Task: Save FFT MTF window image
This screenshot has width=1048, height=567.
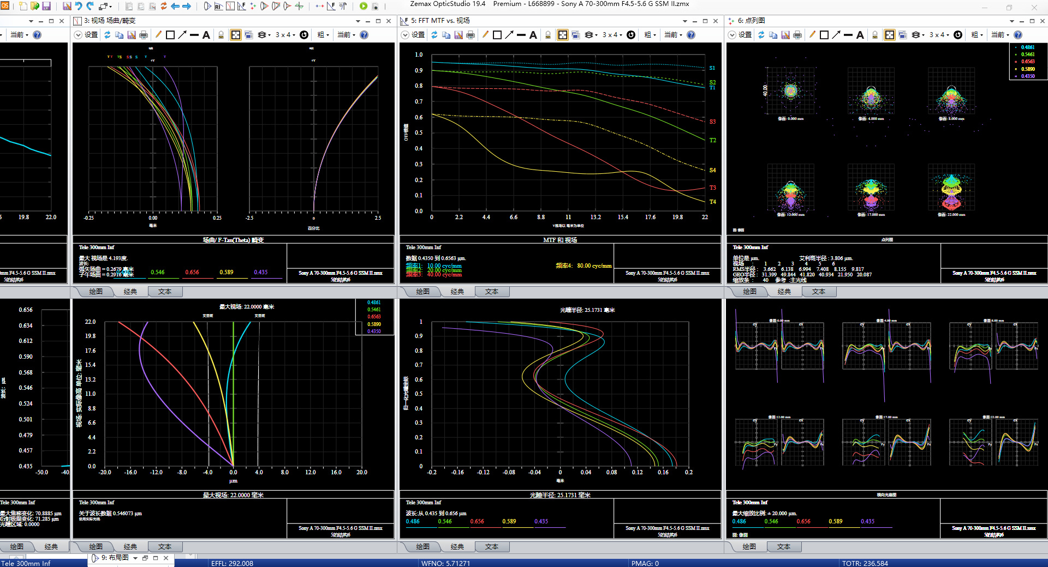Action: pyautogui.click(x=458, y=35)
